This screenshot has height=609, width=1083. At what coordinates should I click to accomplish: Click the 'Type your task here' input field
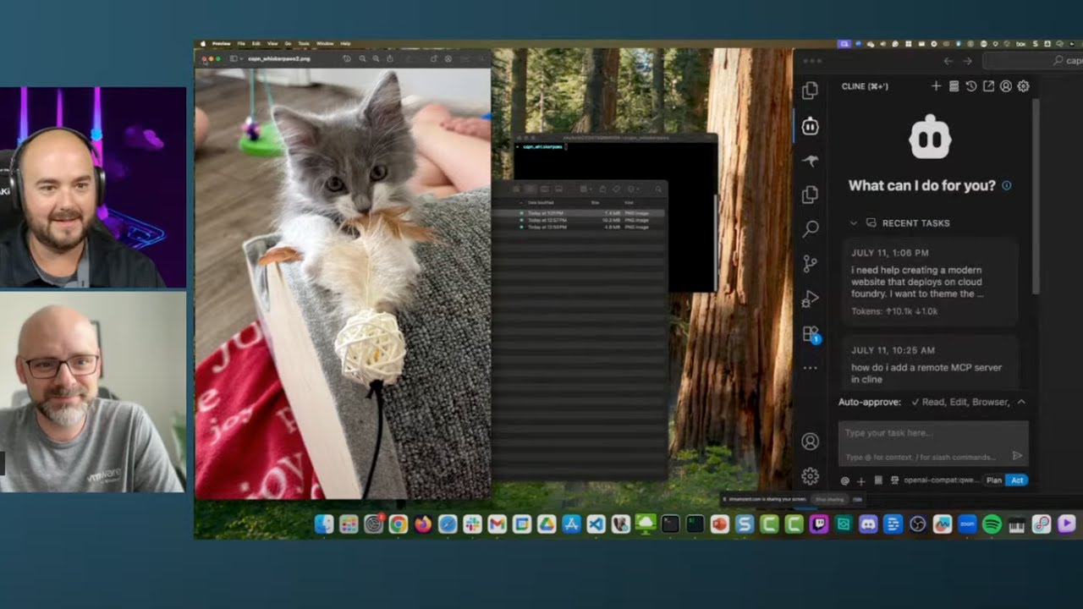tap(933, 433)
